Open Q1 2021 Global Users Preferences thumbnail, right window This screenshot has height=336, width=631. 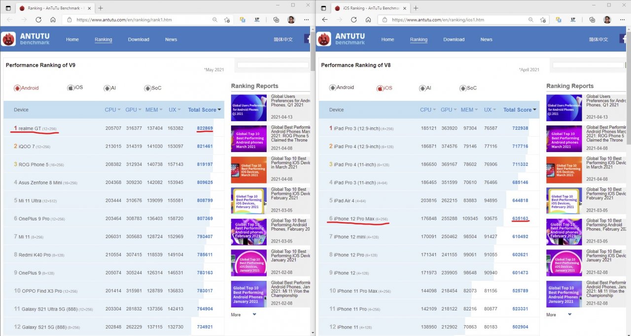point(564,108)
